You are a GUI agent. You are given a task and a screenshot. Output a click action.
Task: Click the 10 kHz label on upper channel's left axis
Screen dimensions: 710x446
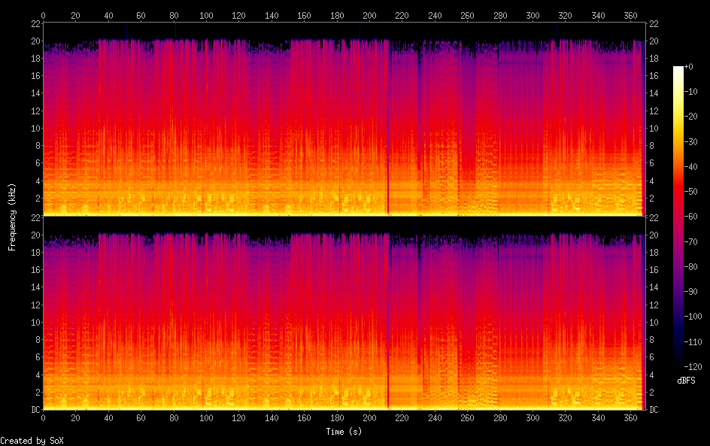point(35,128)
